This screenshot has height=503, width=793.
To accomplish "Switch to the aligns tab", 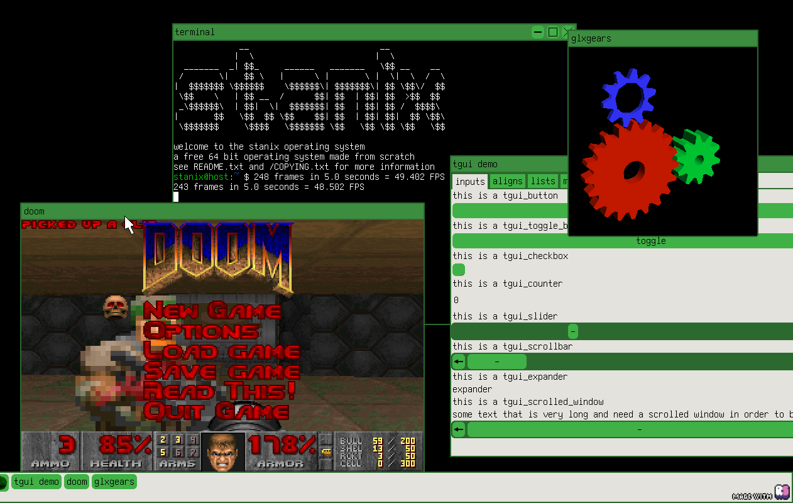I will coord(508,181).
